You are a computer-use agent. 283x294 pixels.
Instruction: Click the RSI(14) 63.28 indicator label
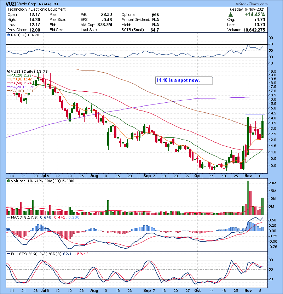pyautogui.click(x=25, y=35)
